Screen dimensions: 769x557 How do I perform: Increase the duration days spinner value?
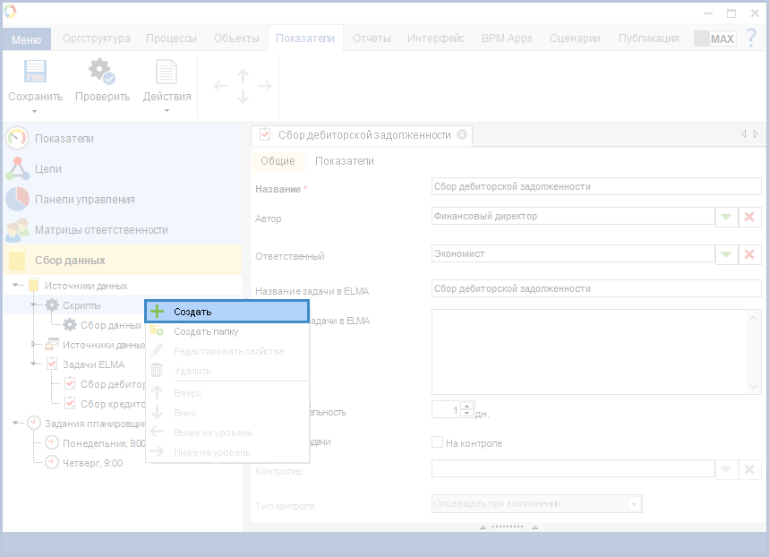click(x=466, y=406)
